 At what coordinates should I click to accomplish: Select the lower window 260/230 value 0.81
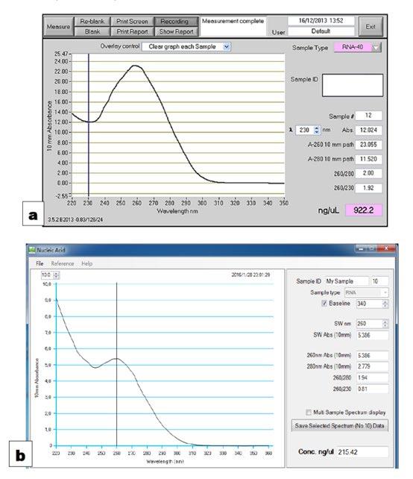pyautogui.click(x=373, y=389)
